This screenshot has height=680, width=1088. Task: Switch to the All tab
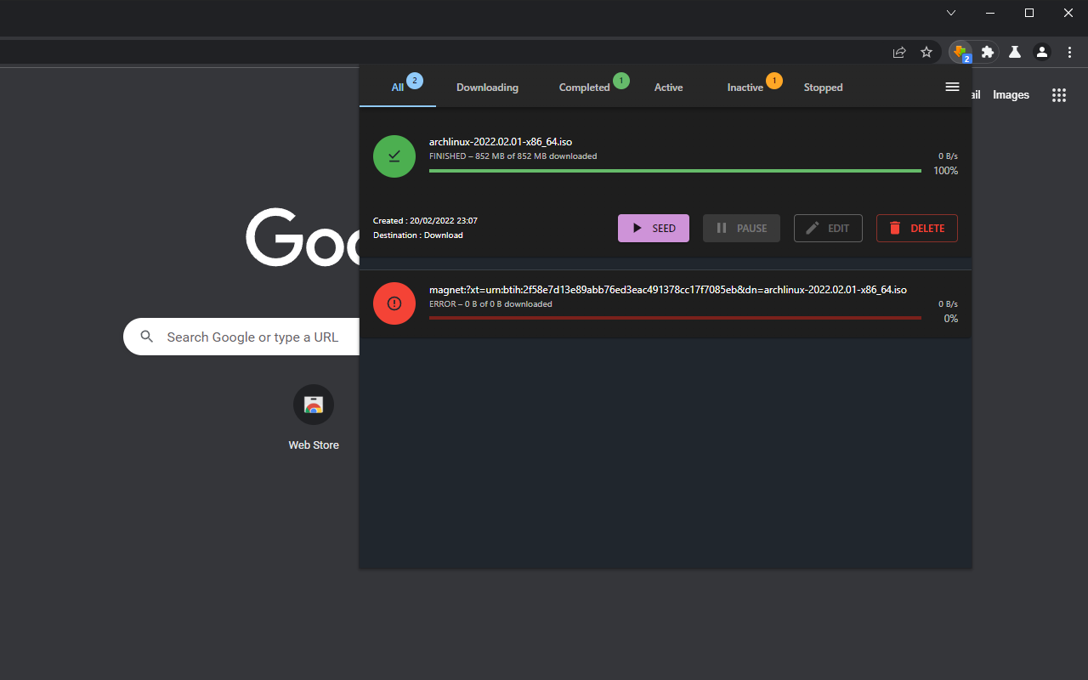(398, 87)
